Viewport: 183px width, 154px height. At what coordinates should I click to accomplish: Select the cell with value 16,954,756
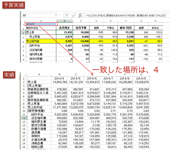[x=59, y=82]
